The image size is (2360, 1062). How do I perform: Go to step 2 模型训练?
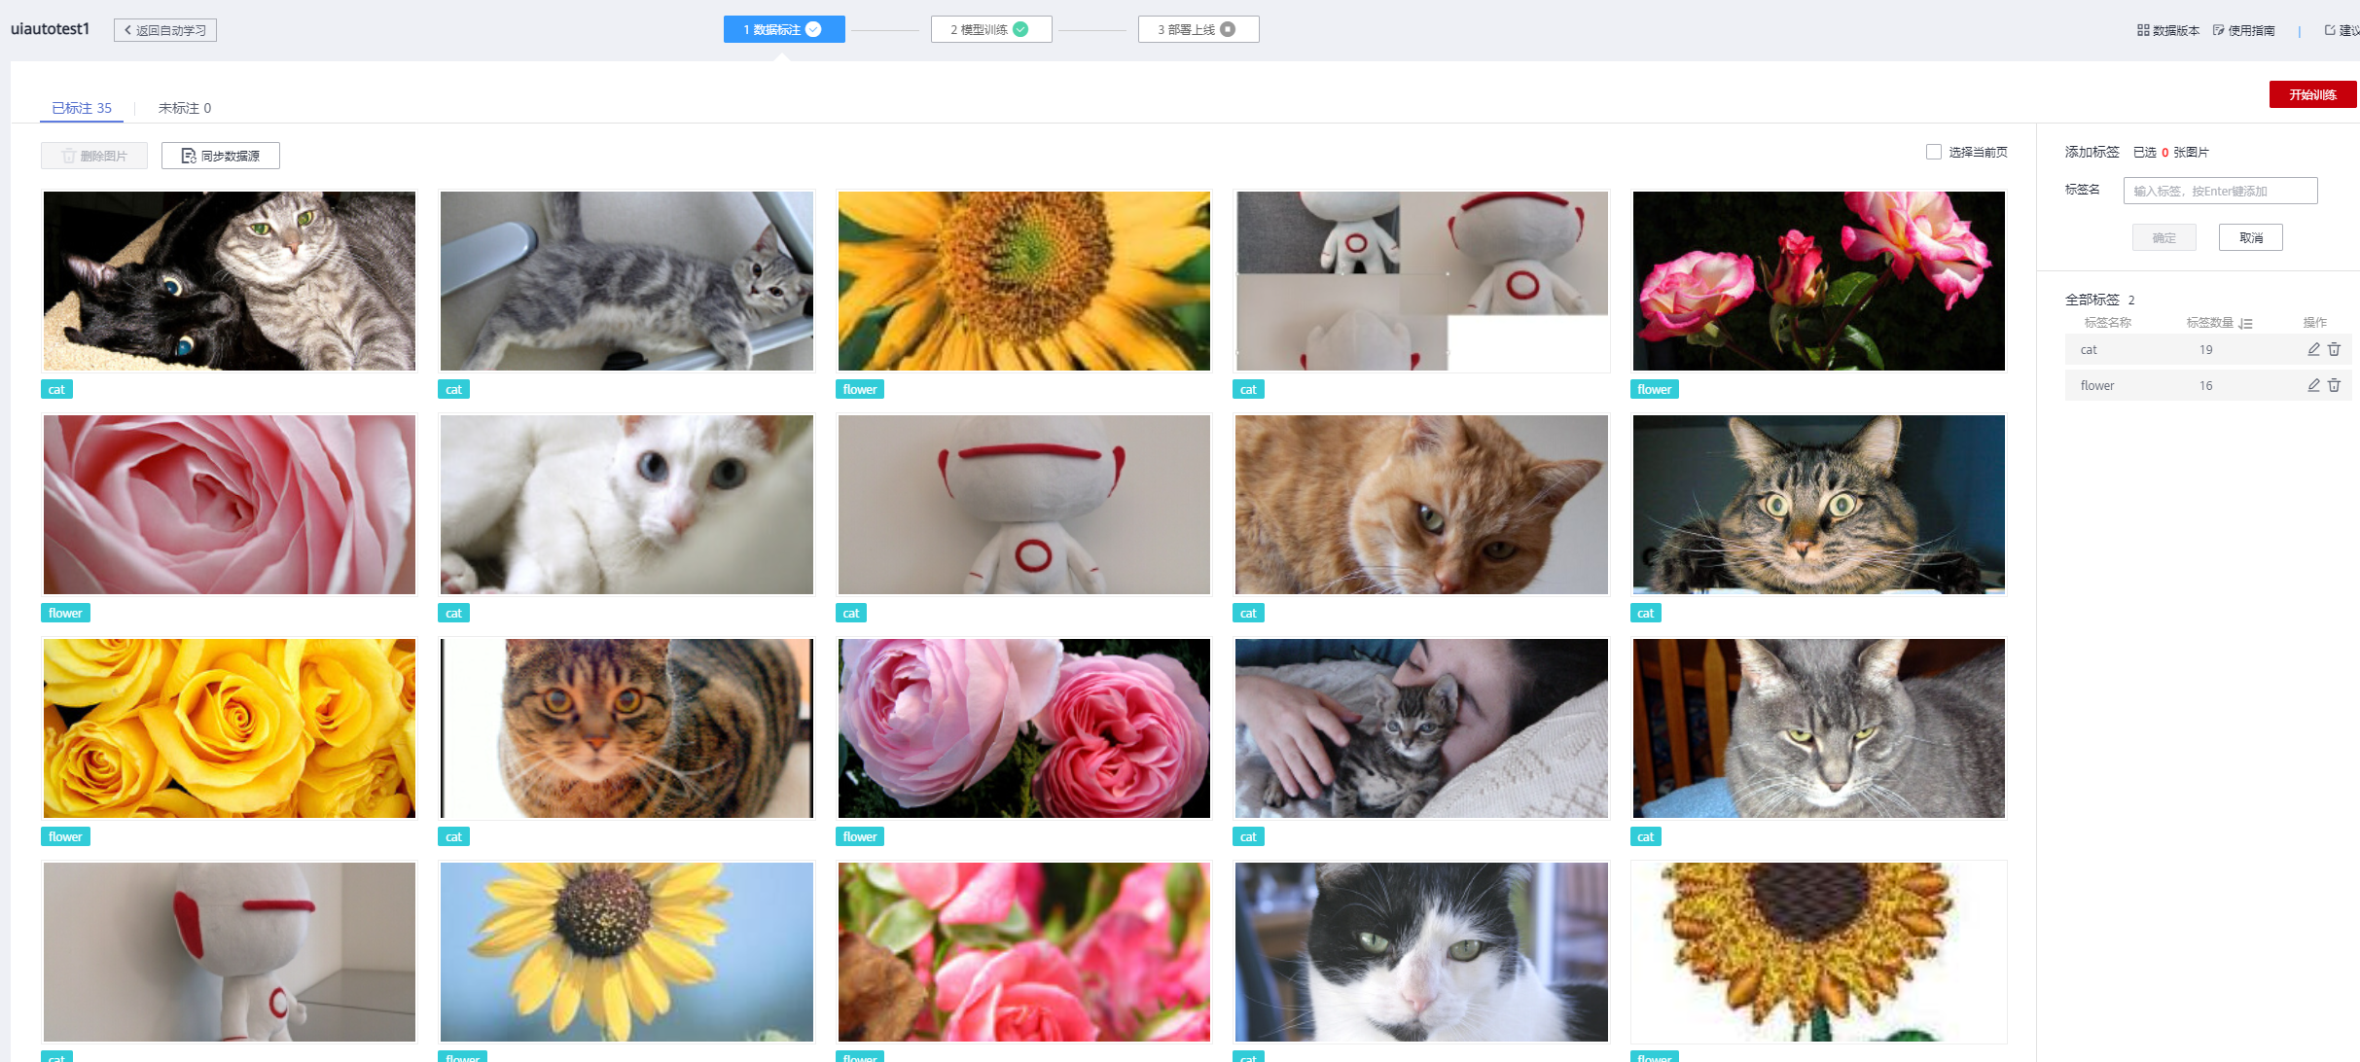pyautogui.click(x=990, y=29)
